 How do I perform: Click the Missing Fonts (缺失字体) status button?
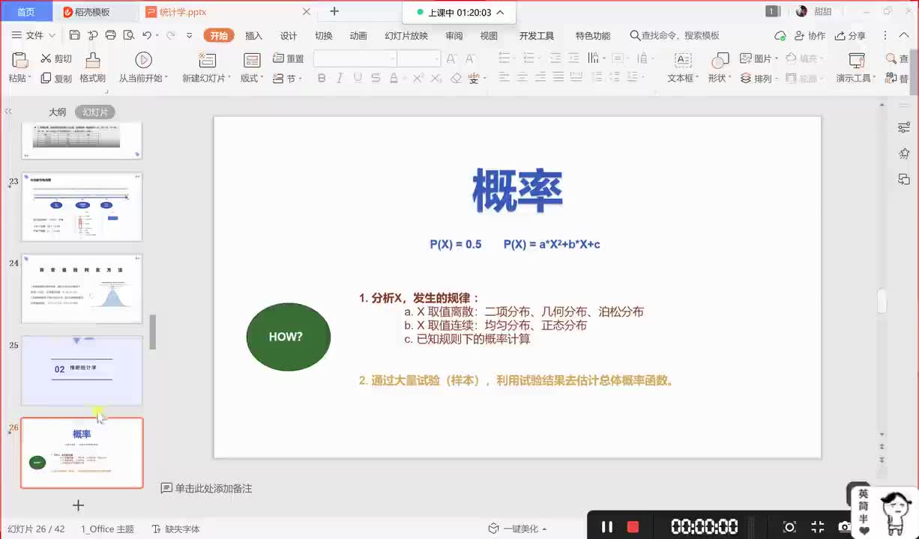(x=175, y=529)
